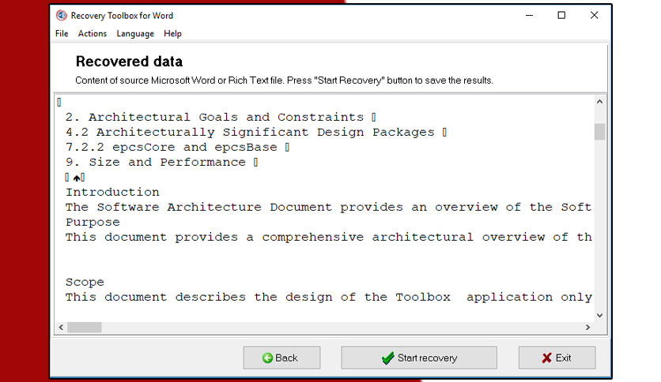Open the File menu

pyautogui.click(x=62, y=34)
